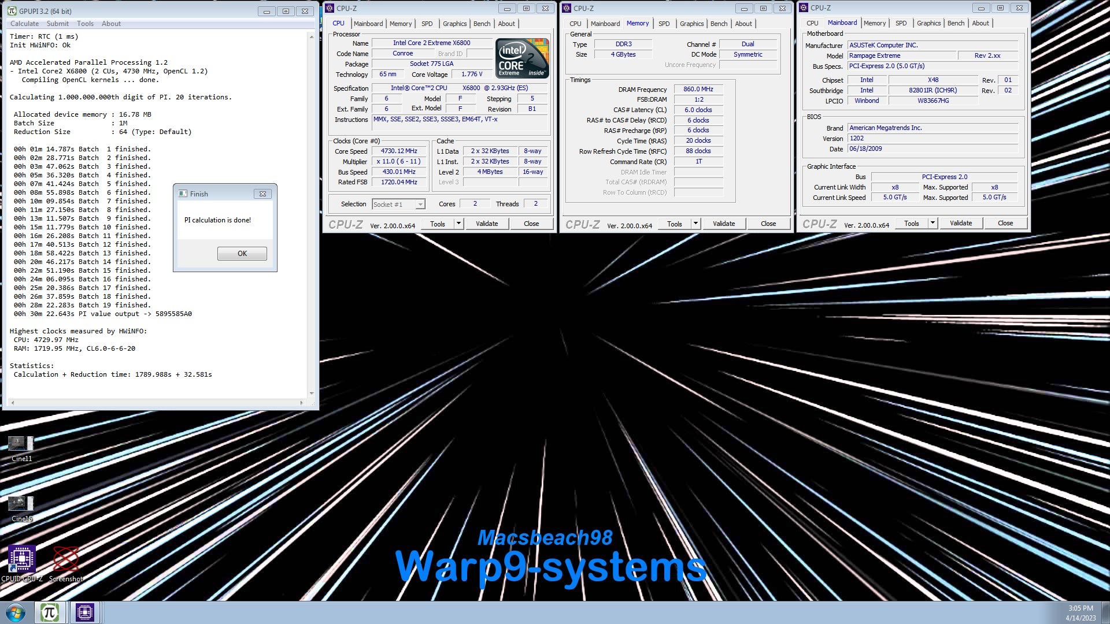Click Tools button in Memory window
Image resolution: width=1110 pixels, height=624 pixels.
coord(675,224)
